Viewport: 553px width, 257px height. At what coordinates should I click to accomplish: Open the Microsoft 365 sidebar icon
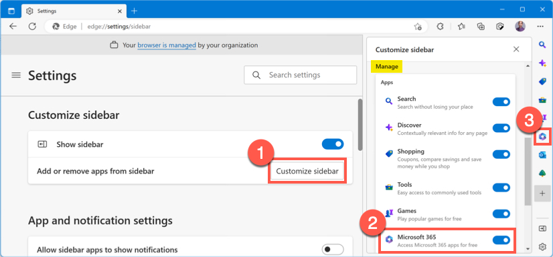click(542, 137)
